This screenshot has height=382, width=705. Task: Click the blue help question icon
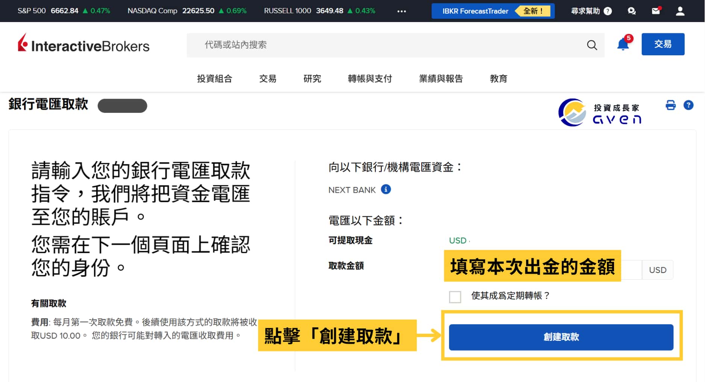click(x=688, y=105)
